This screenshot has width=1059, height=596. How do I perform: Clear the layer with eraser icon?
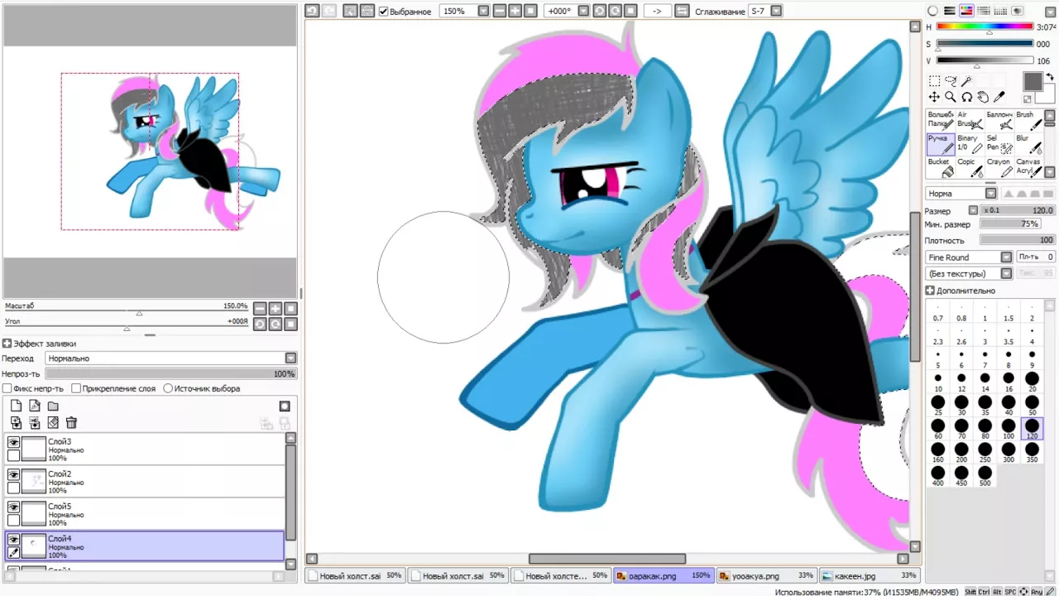[x=53, y=422]
